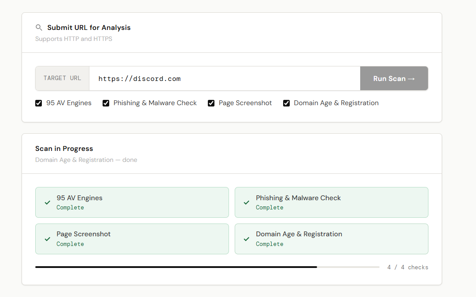
Task: Click the 4 / 4 checks counter
Action: click(408, 268)
